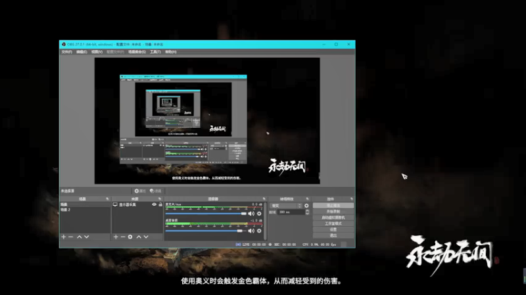This screenshot has width=526, height=295.
Task: Select 场景 2 in the scenes list
Action: pos(85,210)
